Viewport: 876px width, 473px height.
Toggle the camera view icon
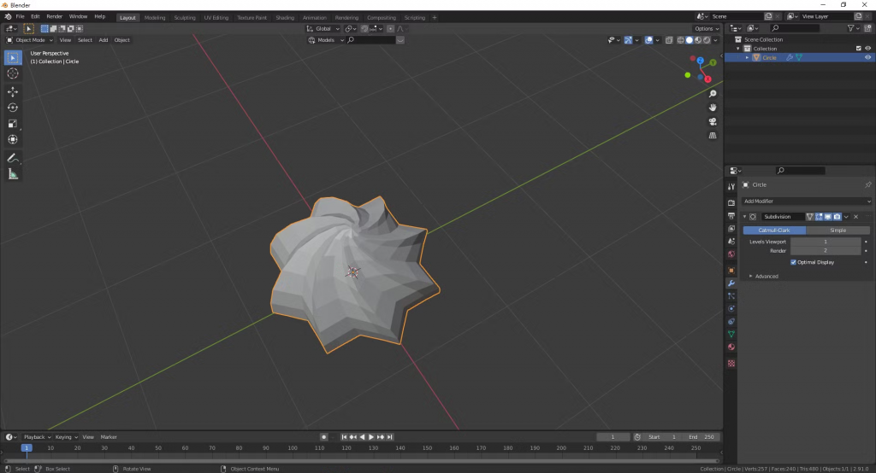[713, 121]
